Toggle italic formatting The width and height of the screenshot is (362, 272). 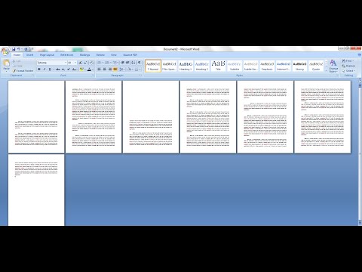(44, 70)
